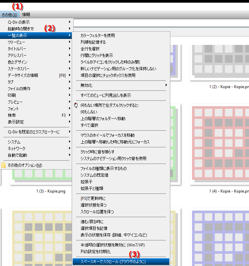Viewport: 249px width, 266px height.
Task: Click the file name 1 (4) - Kopie - Kopie
Action: point(229,191)
